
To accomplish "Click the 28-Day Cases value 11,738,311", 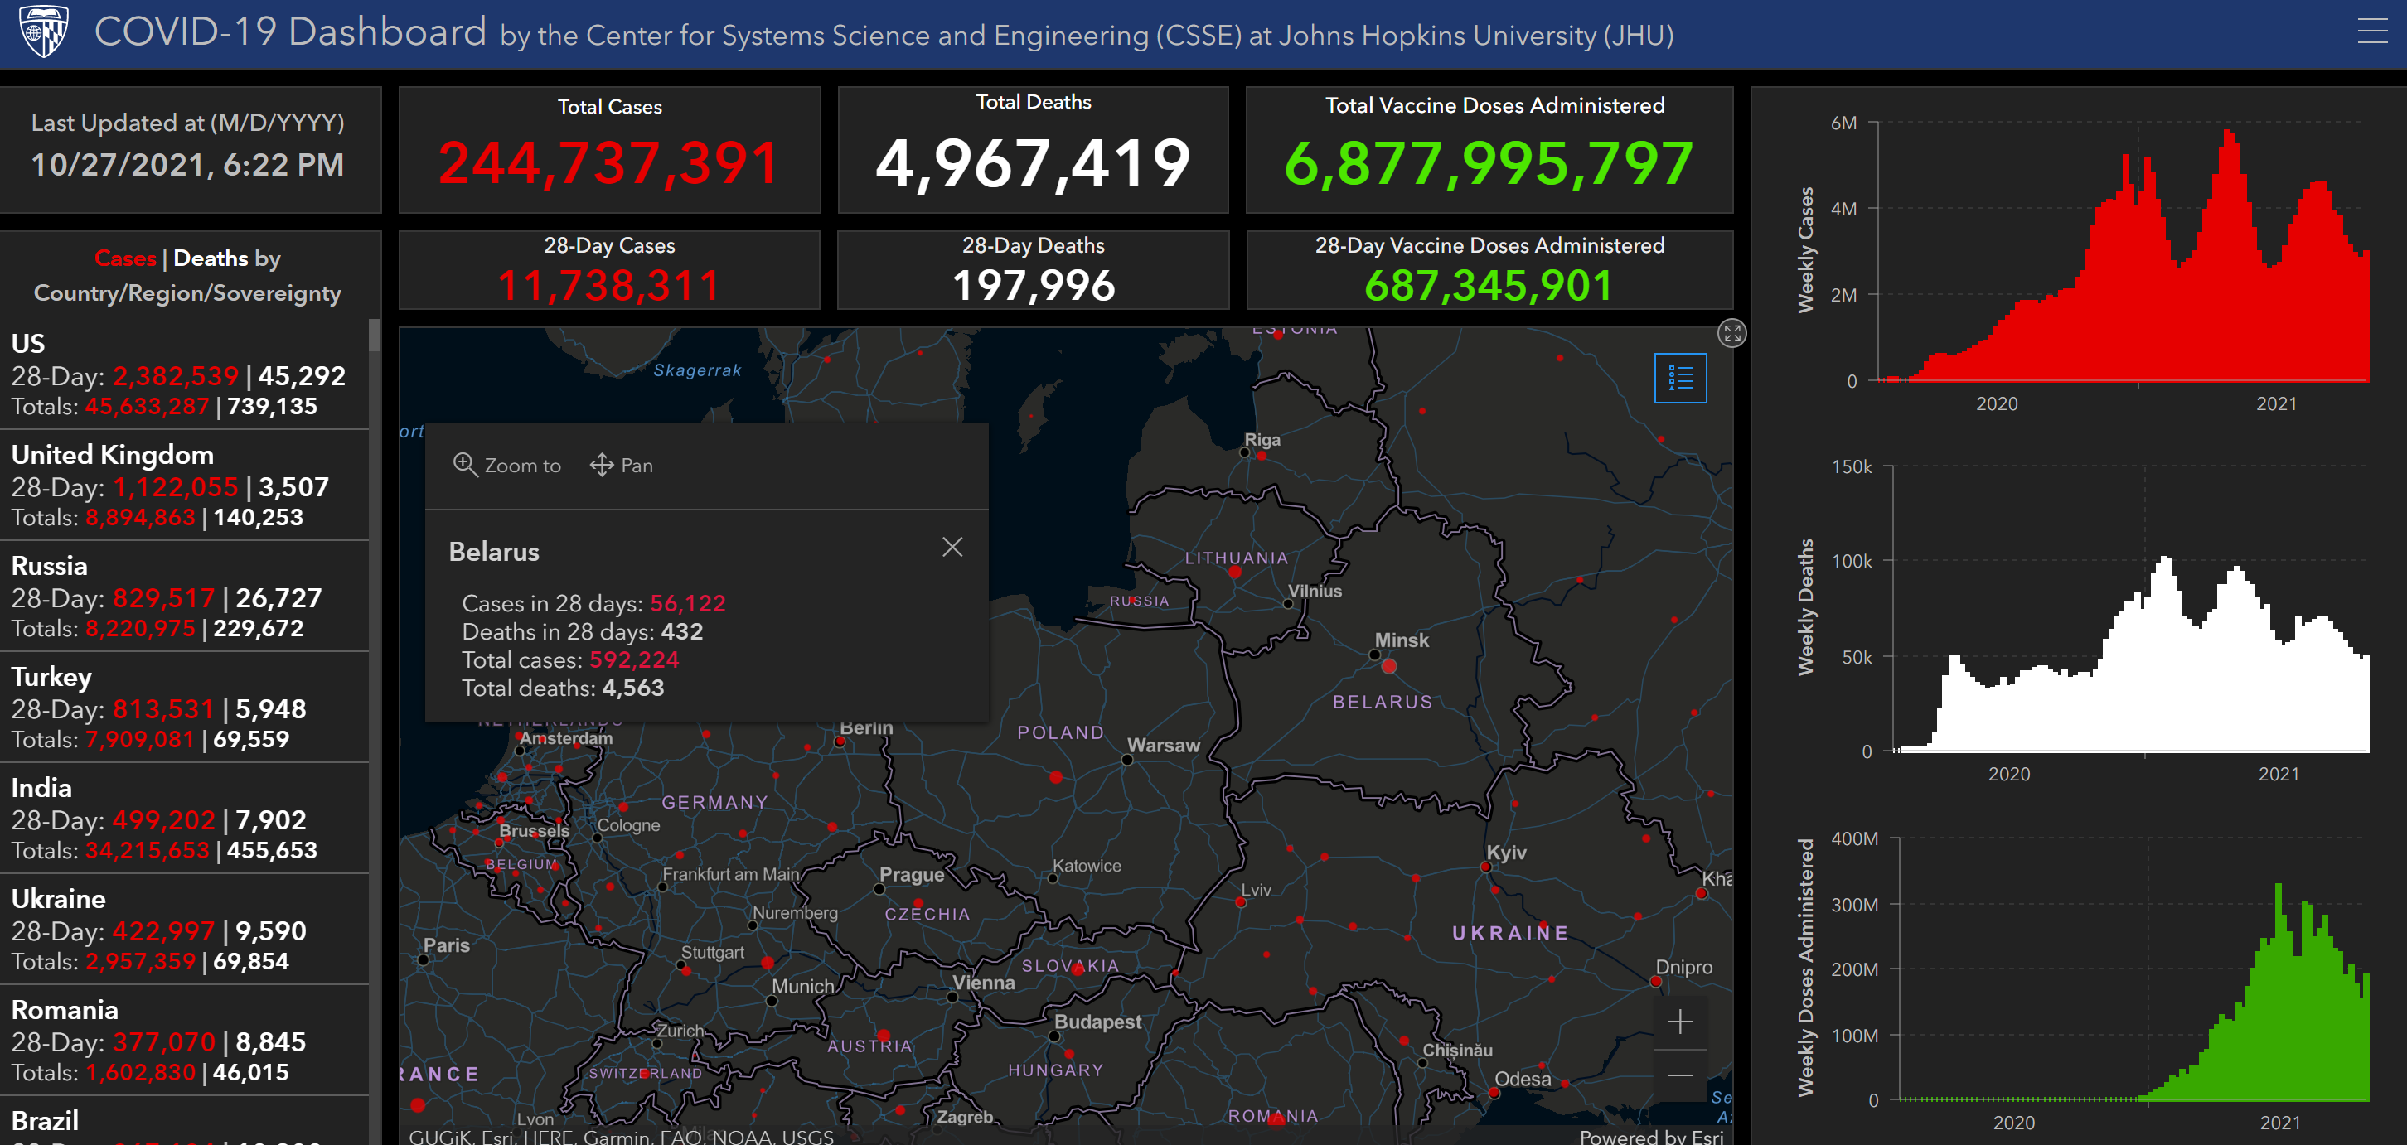I will [x=609, y=285].
